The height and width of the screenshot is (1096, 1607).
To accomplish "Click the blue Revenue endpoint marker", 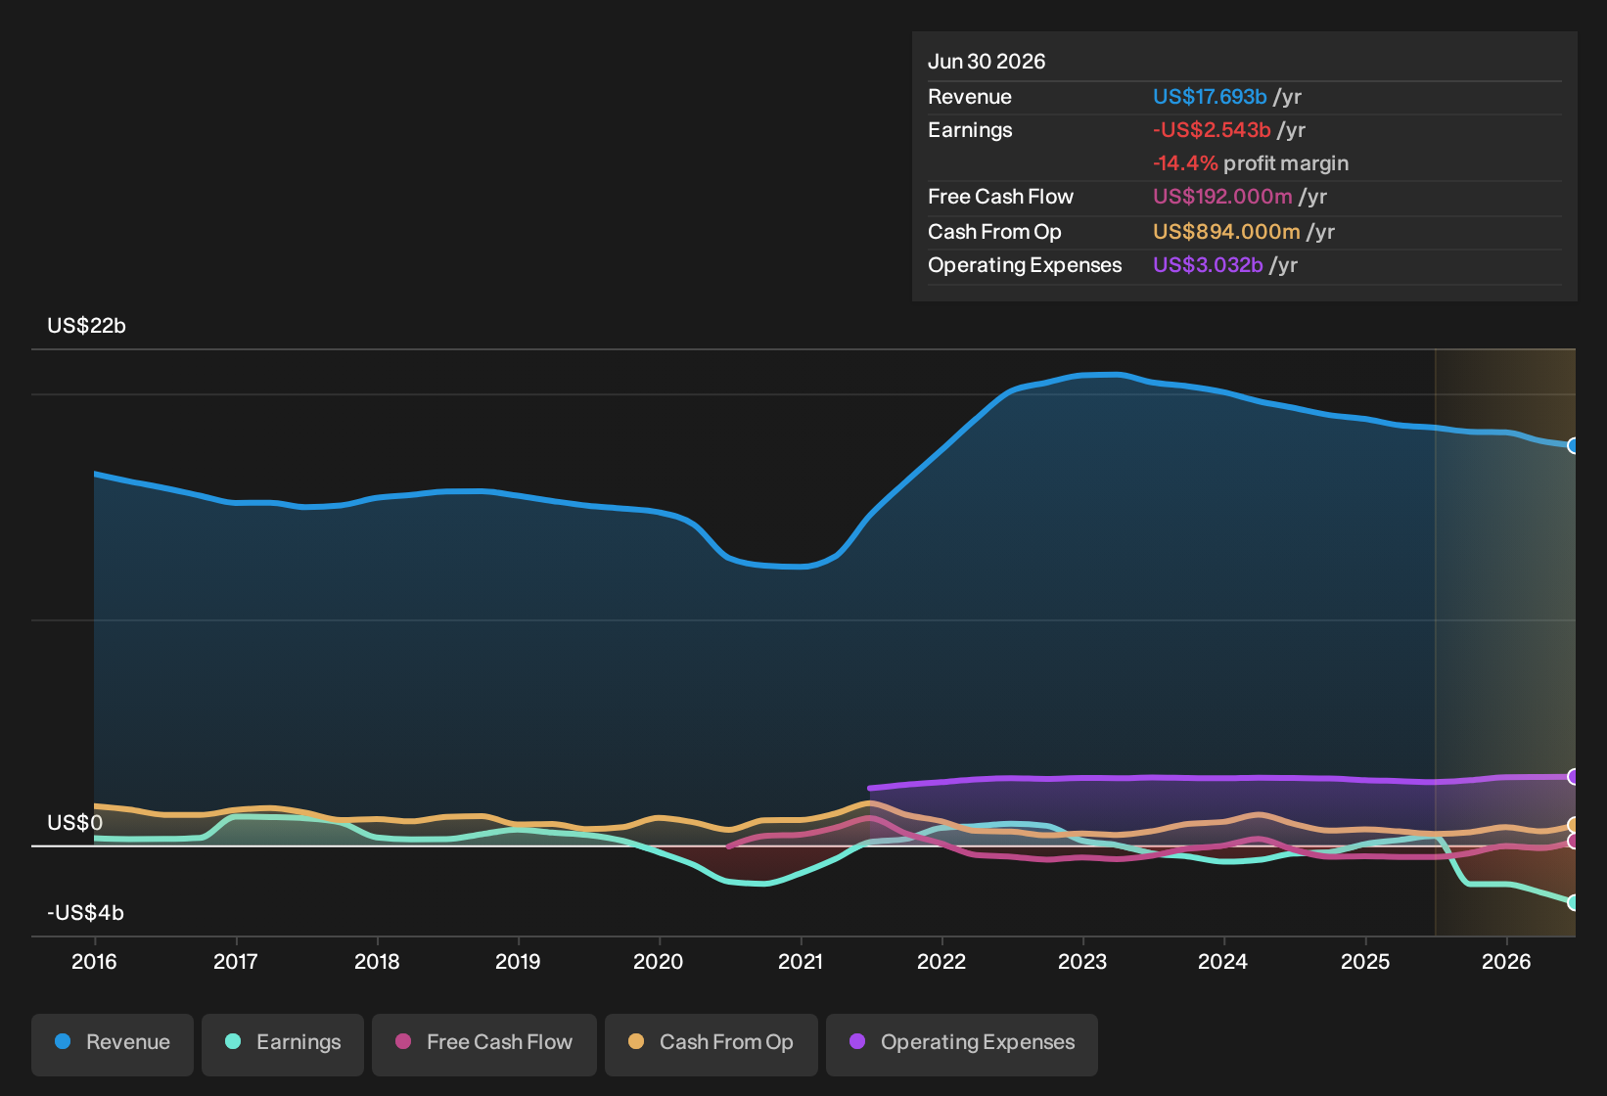I will 1573,445.
